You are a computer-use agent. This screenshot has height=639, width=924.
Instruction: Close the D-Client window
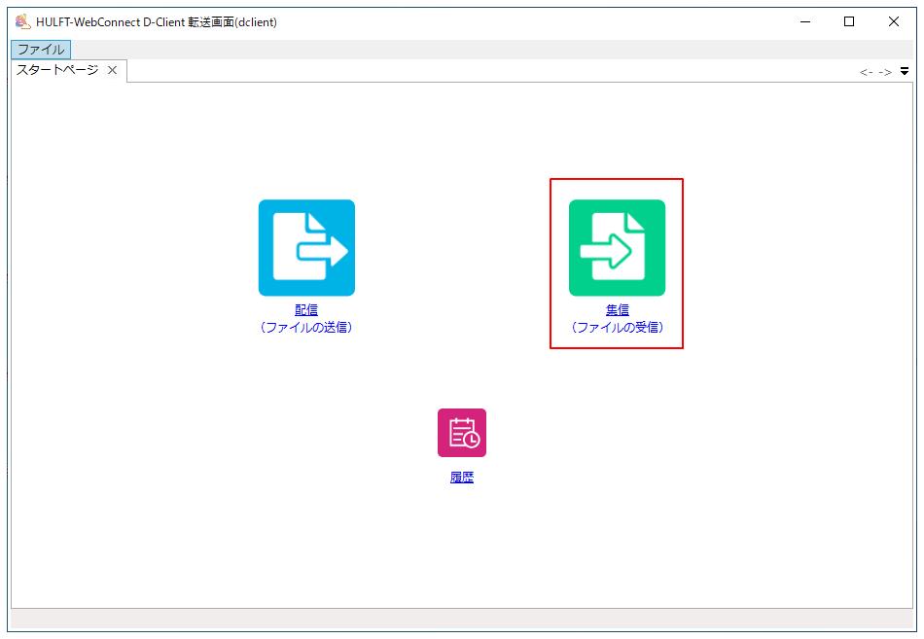(893, 21)
